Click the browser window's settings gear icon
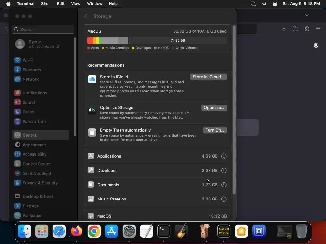This screenshot has width=326, height=244. point(316,45)
